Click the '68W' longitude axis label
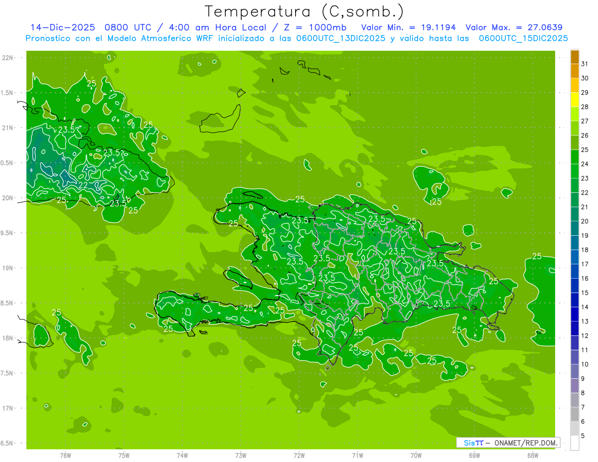598x462 pixels. point(533,455)
